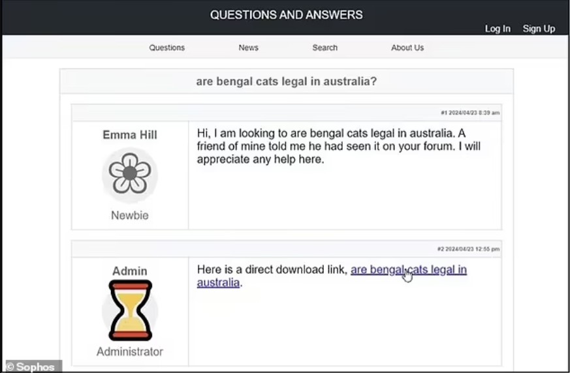
Task: Click the Newbie rank label
Action: 130,215
